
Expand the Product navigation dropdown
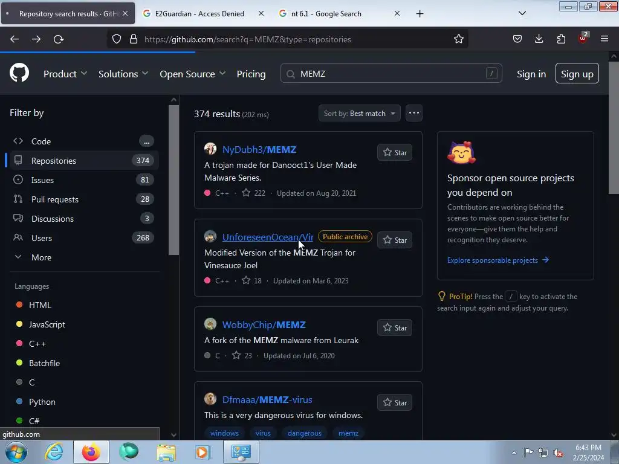[65, 74]
